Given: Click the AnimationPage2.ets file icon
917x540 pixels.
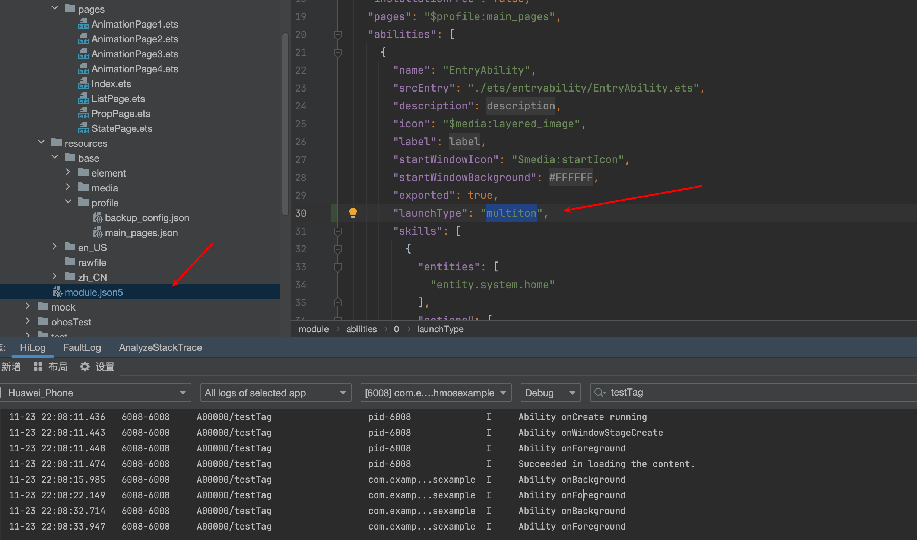Looking at the screenshot, I should (83, 39).
